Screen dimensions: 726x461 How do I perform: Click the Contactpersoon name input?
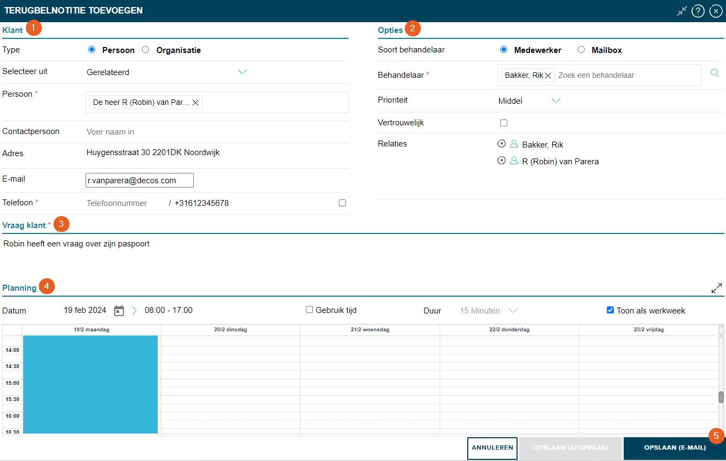coord(217,132)
